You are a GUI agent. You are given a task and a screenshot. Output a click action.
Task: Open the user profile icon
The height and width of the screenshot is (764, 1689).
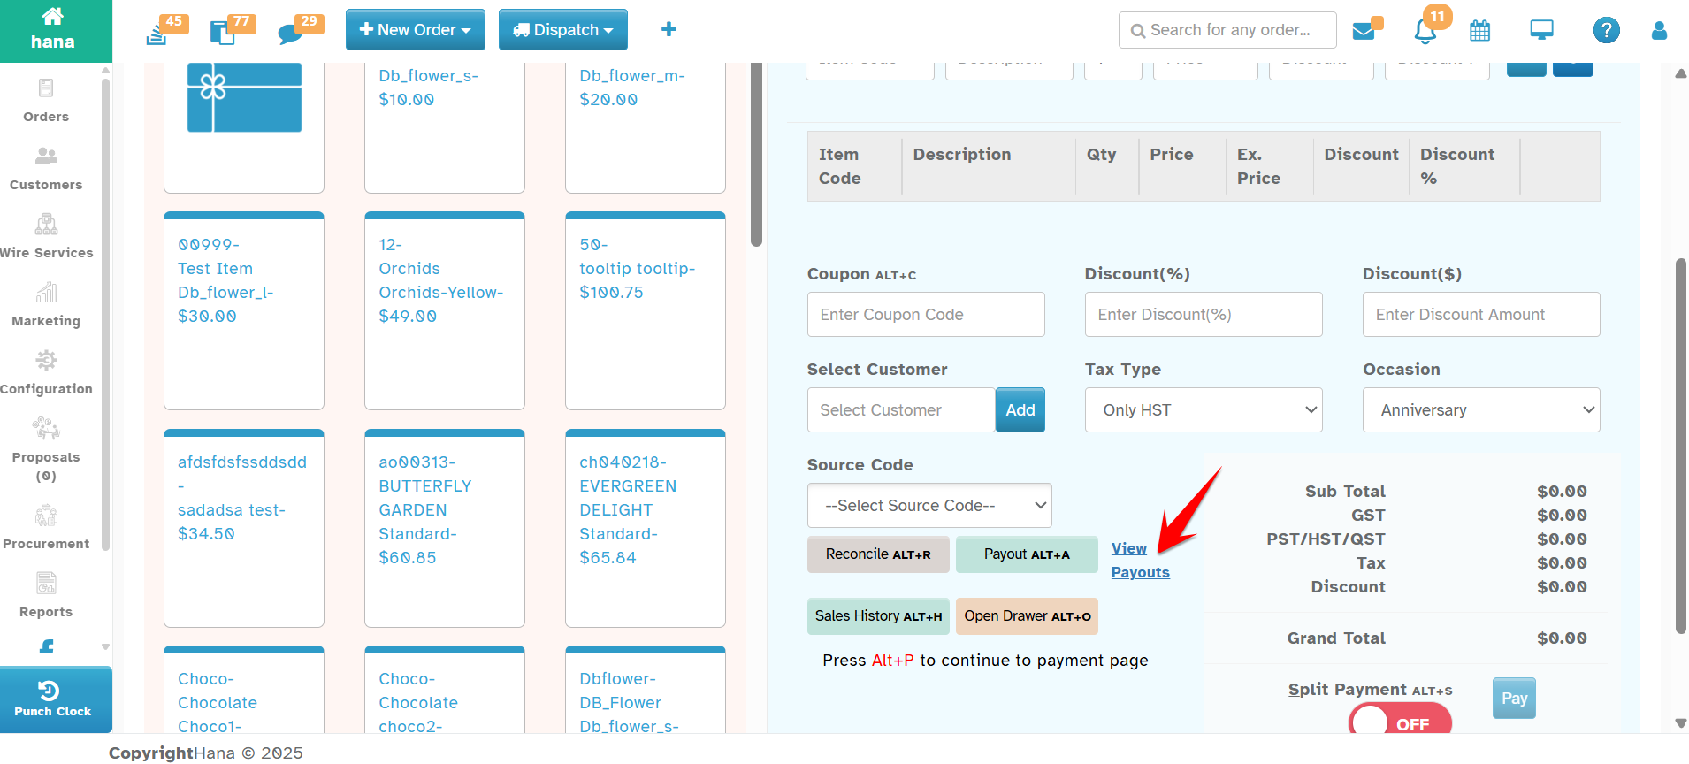point(1659,31)
